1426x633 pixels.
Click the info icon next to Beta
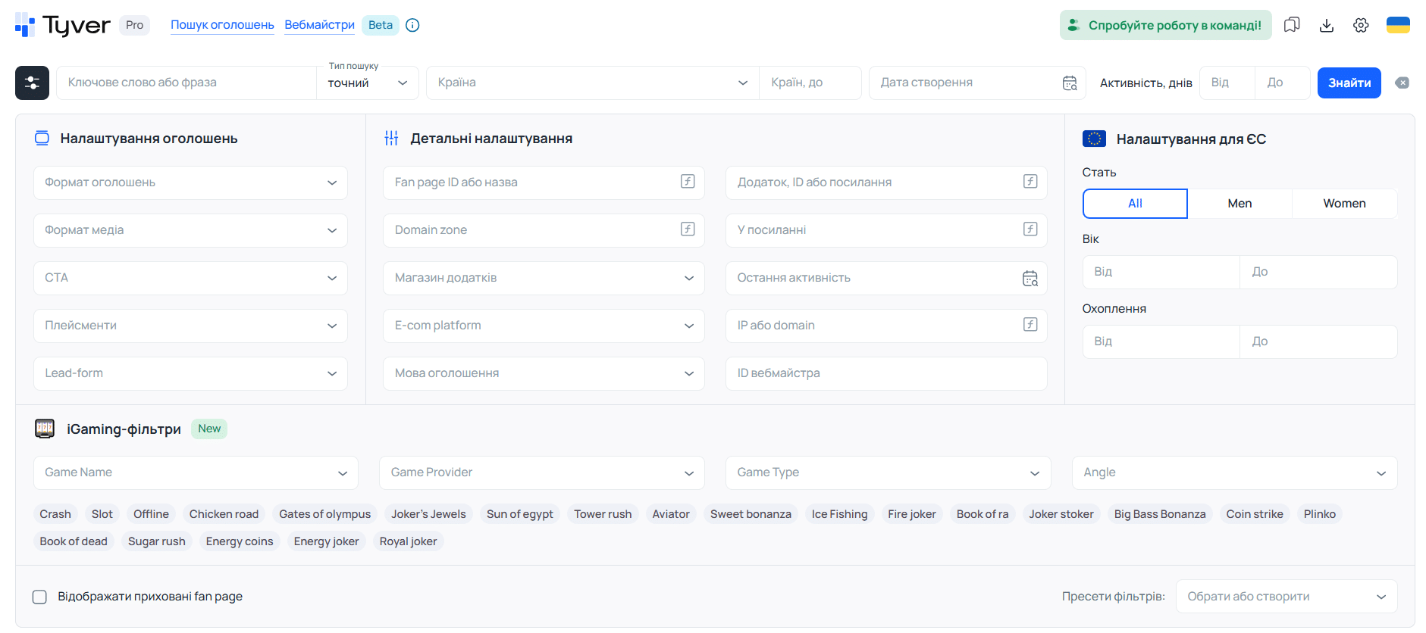[412, 25]
